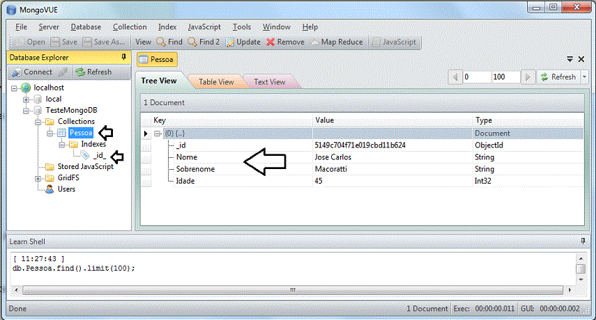Viewport: 596px width, 320px height.
Task: Click the Update toolbar icon
Action: 230,42
